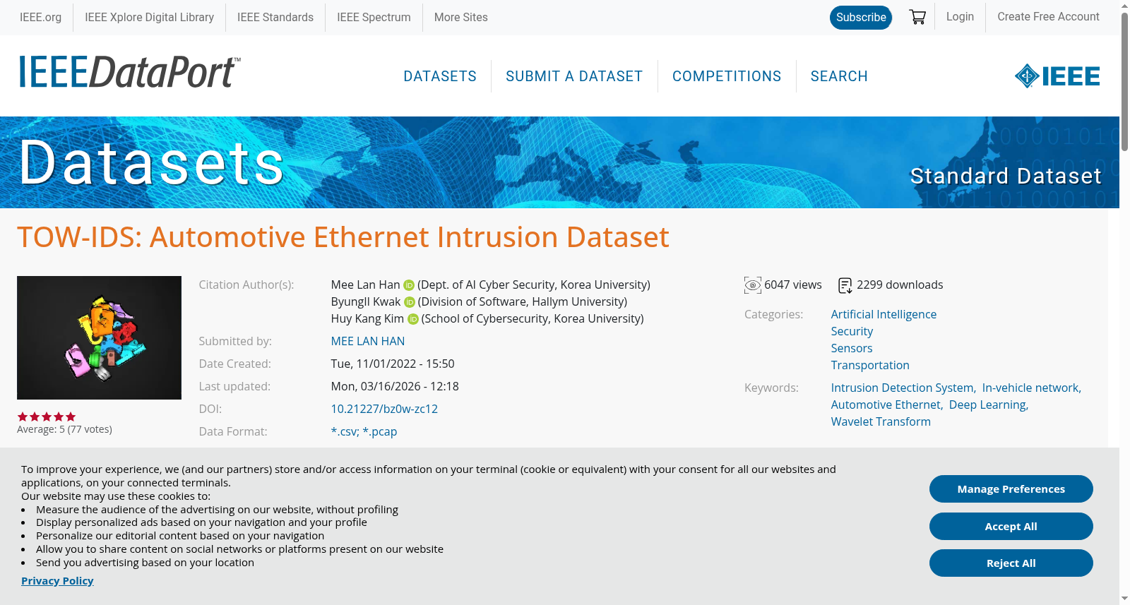Click the '2299 downloads' text
The width and height of the screenshot is (1130, 605).
pos(900,284)
